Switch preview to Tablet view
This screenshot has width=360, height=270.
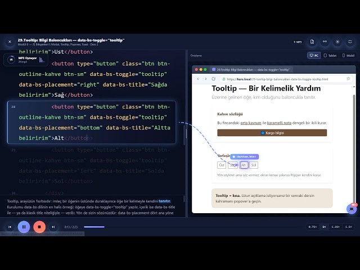point(330,56)
